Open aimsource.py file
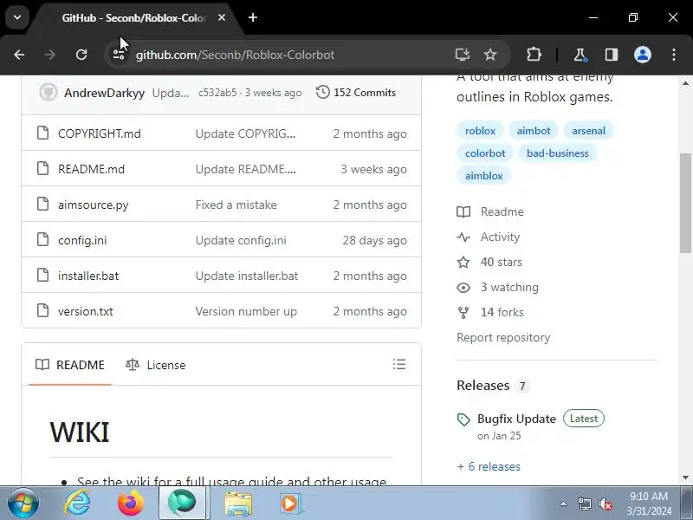Image resolution: width=693 pixels, height=520 pixels. [94, 205]
